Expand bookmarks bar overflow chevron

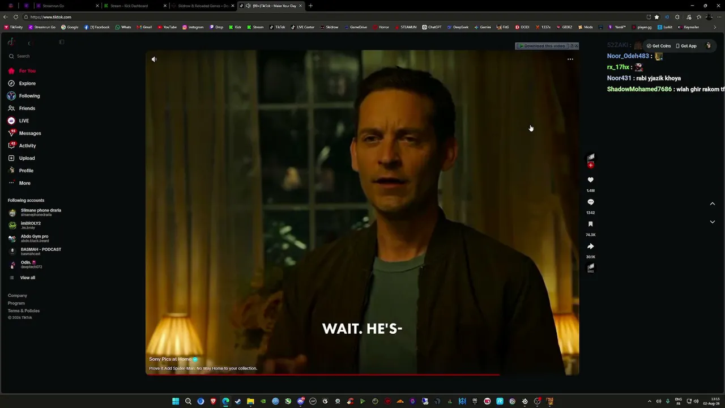[x=715, y=27]
